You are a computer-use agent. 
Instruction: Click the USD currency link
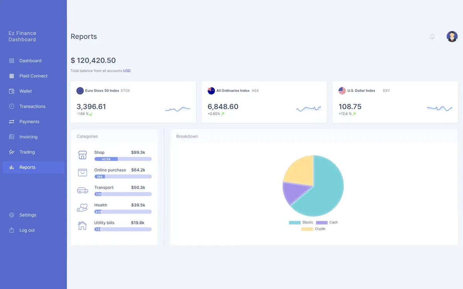127,71
